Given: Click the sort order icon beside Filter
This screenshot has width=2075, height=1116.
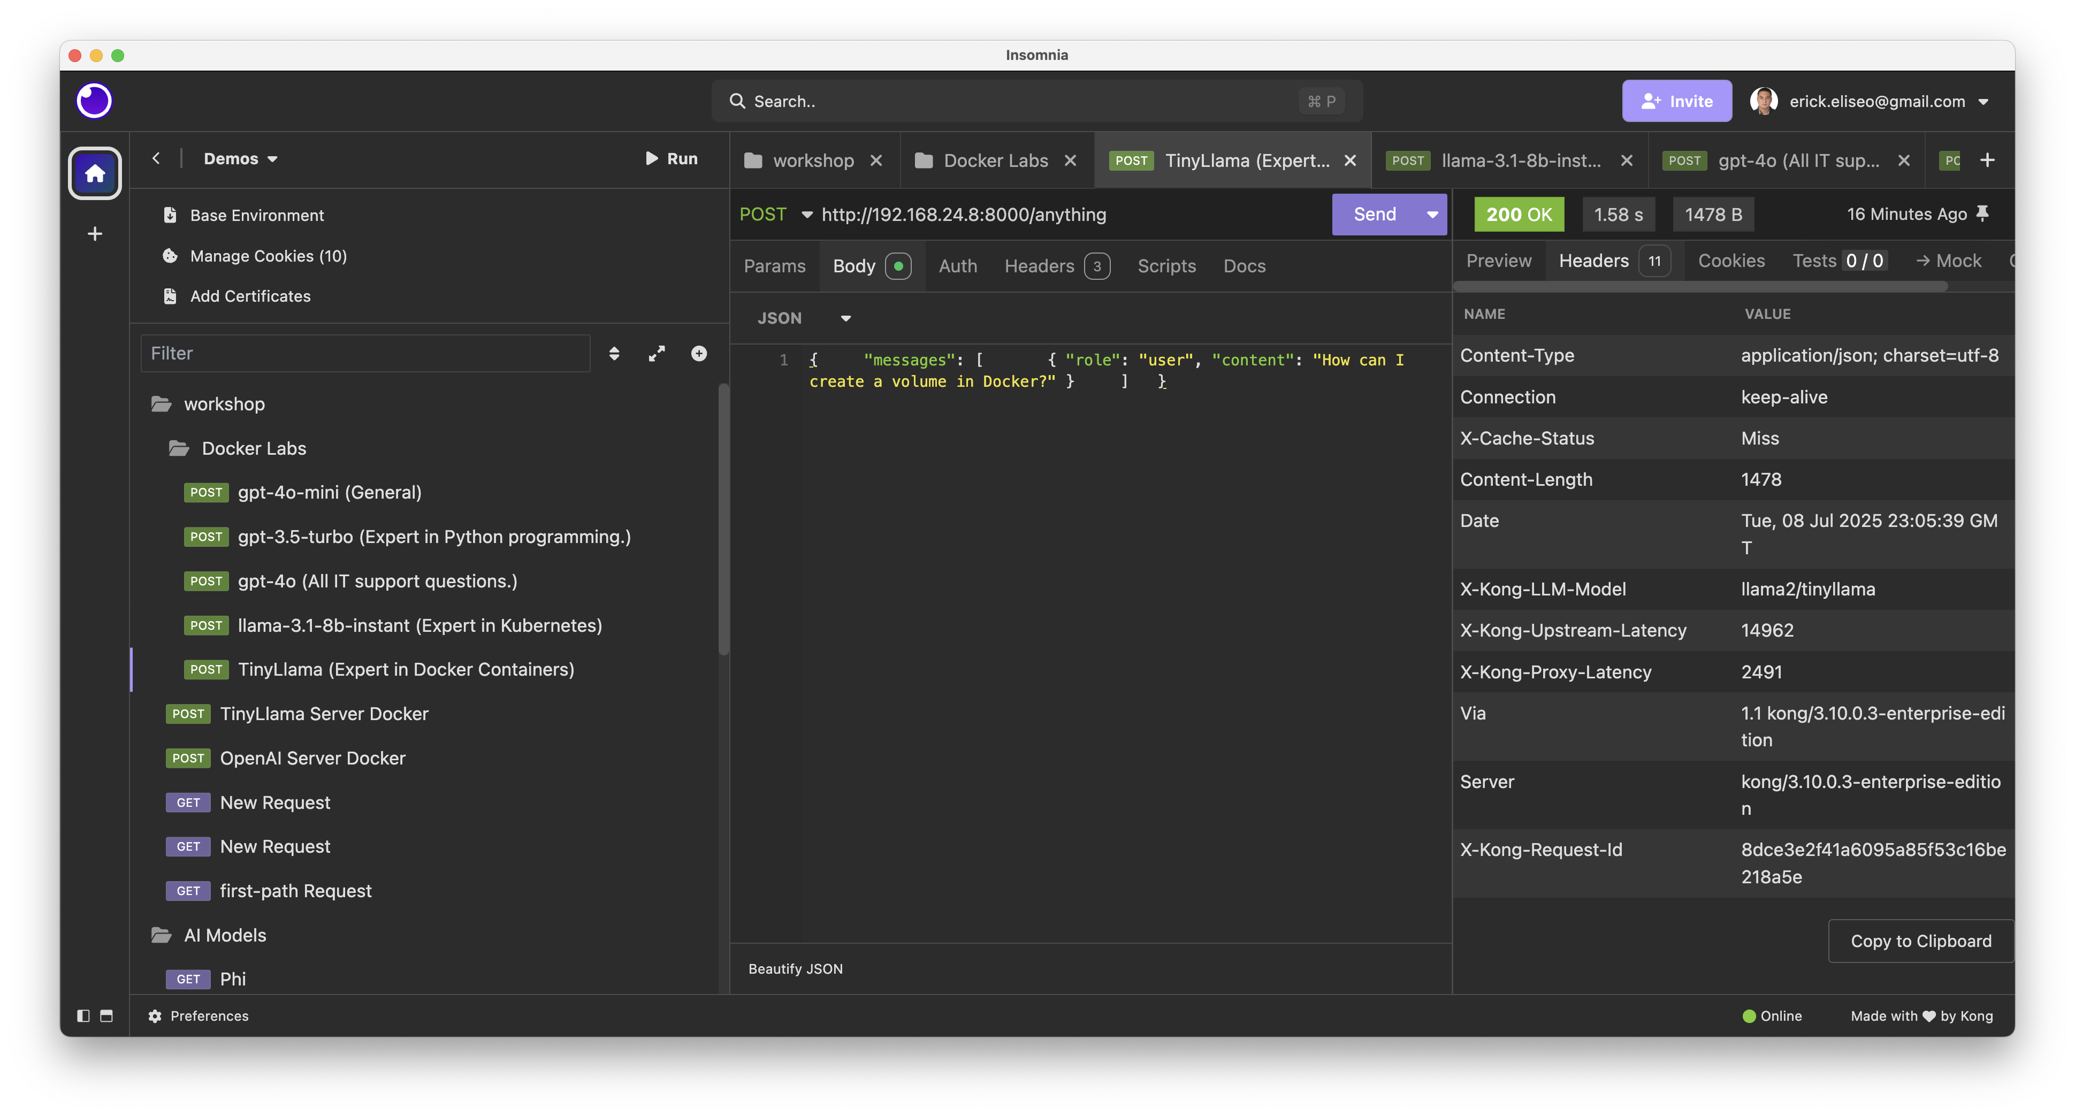Looking at the screenshot, I should pyautogui.click(x=614, y=354).
